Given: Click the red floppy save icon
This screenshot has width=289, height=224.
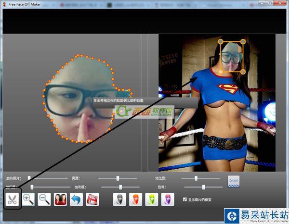Looking at the screenshot, I should pyautogui.click(x=92, y=199).
